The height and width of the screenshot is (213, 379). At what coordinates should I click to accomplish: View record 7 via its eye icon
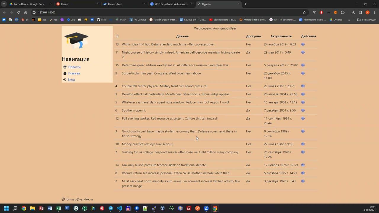click(x=303, y=152)
